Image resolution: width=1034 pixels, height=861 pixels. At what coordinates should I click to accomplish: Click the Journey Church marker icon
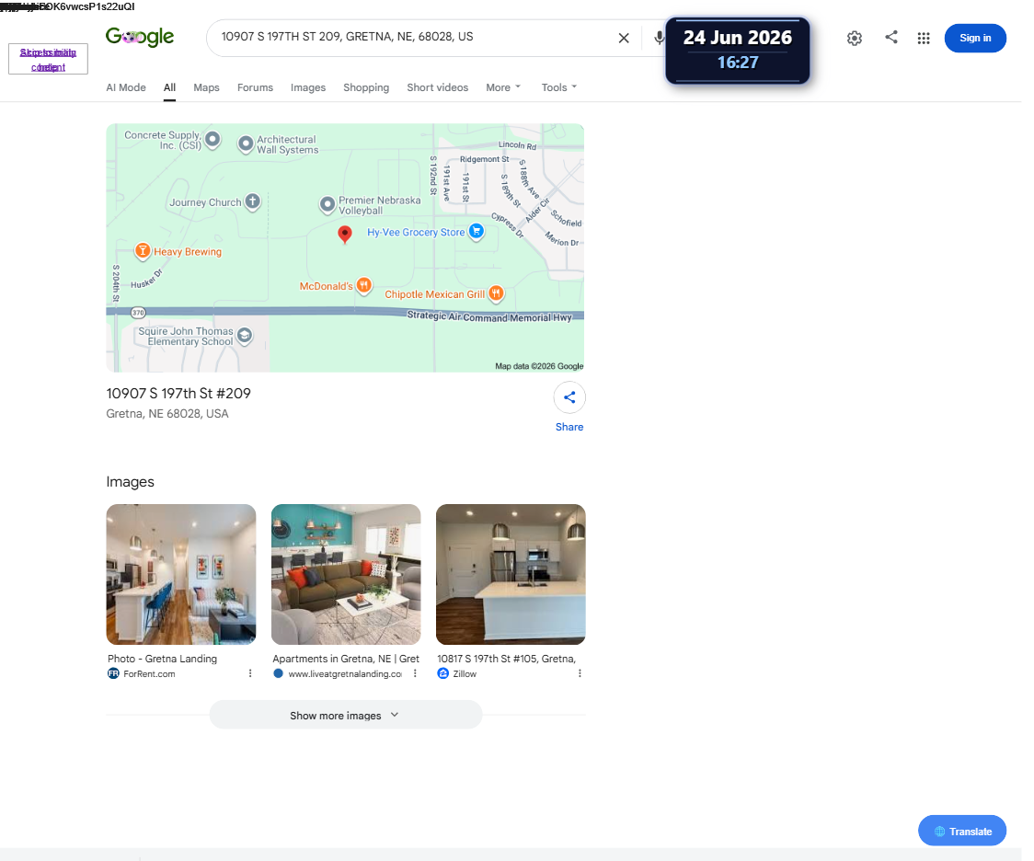tap(253, 201)
